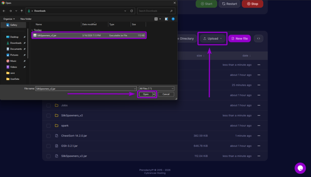This screenshot has width=311, height=177.
Task: Click the Start button to launch the server
Action: tap(206, 4)
